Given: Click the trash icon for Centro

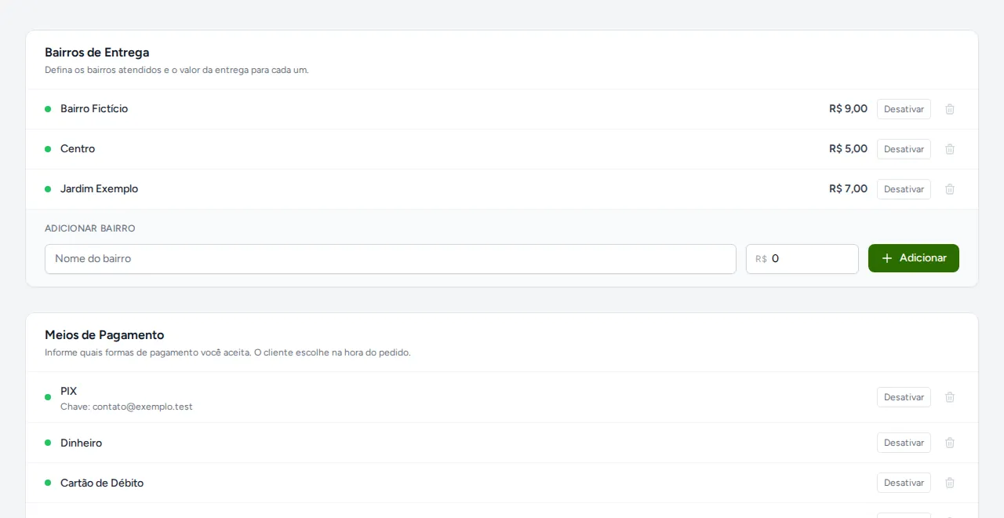Looking at the screenshot, I should click(x=950, y=149).
